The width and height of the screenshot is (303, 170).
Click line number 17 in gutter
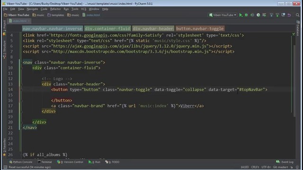tap(10, 106)
